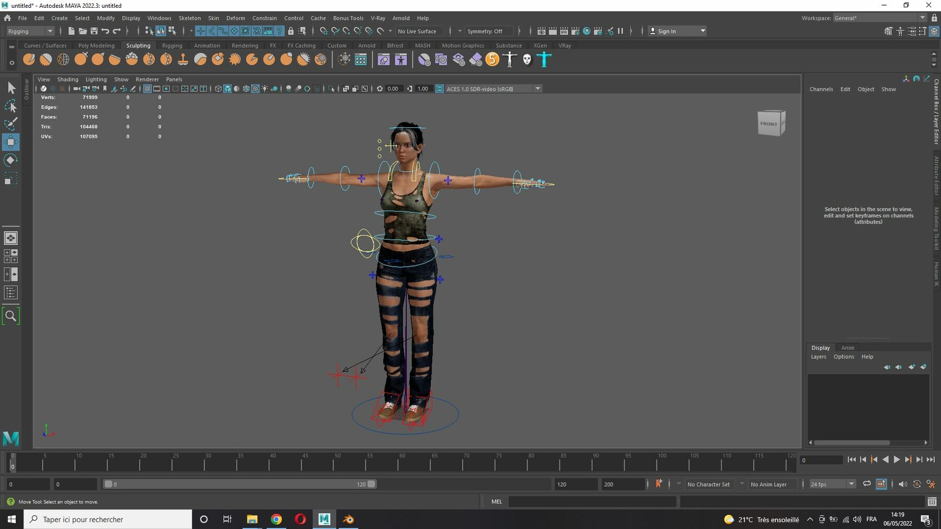Click the orange number 5 shelf icon
The width and height of the screenshot is (941, 529).
pos(492,60)
